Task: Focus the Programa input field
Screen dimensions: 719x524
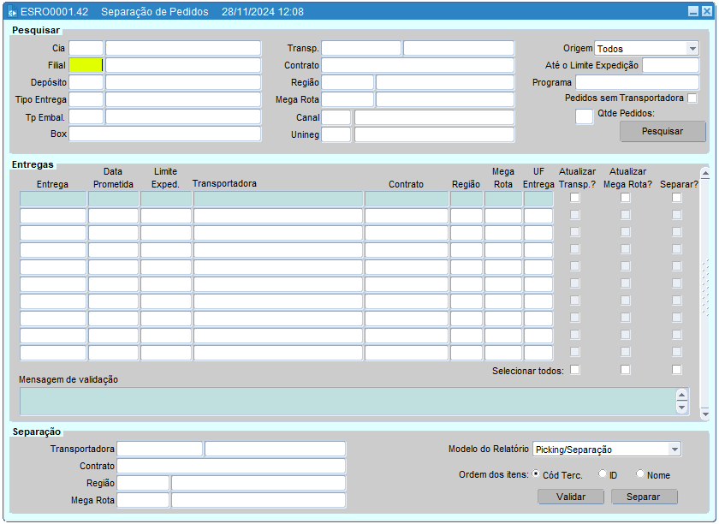Action: (x=637, y=82)
